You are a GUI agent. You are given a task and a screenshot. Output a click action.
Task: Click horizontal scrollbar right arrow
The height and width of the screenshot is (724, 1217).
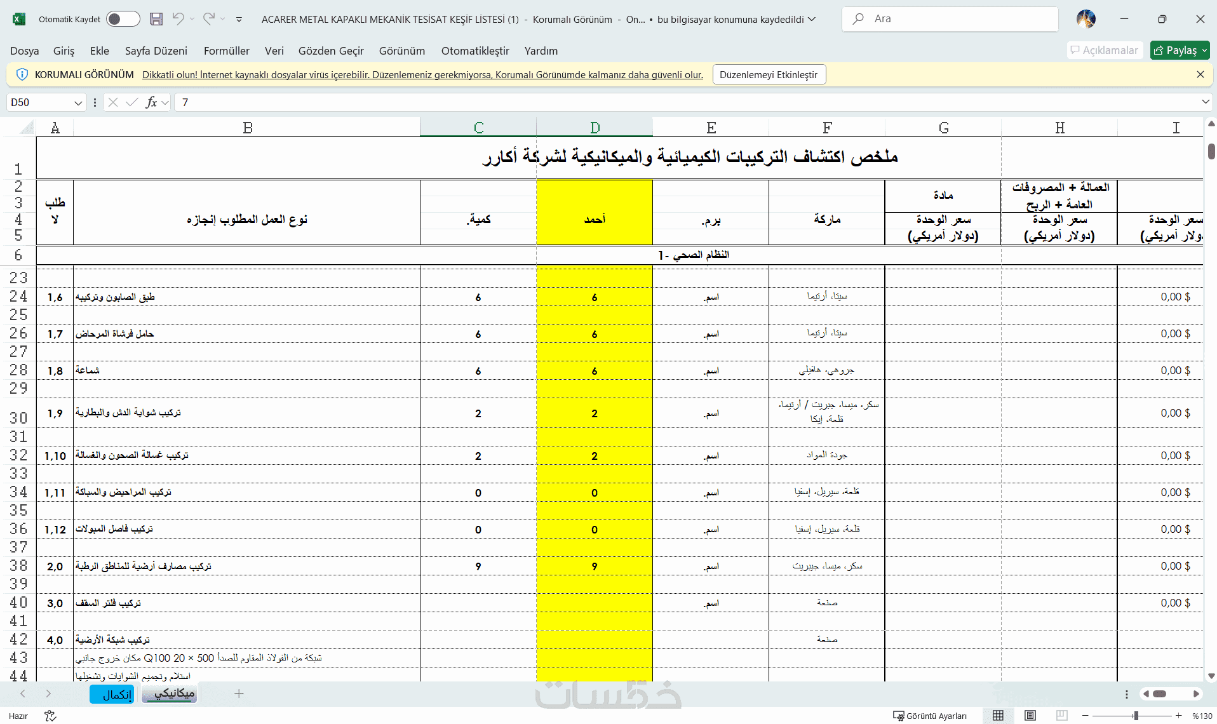1196,694
